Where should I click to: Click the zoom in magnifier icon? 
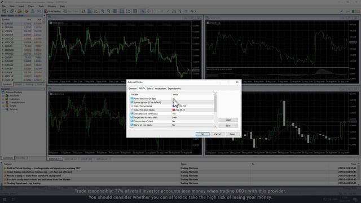[103, 11]
